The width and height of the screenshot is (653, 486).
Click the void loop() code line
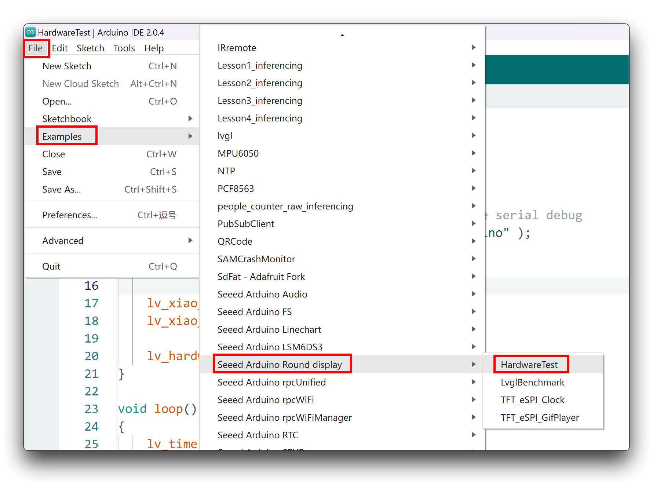(x=158, y=409)
